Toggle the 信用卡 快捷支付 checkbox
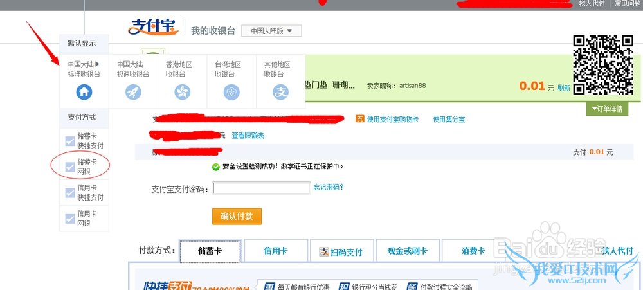643x290 pixels. 70,193
